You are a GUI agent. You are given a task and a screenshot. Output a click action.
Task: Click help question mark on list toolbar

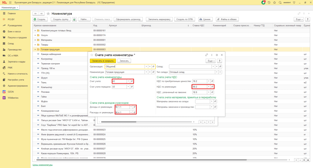(x=307, y=19)
